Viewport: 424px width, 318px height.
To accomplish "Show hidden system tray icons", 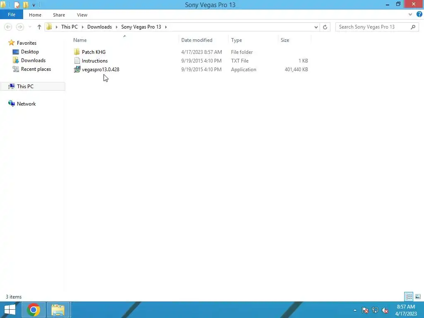I will [355, 310].
